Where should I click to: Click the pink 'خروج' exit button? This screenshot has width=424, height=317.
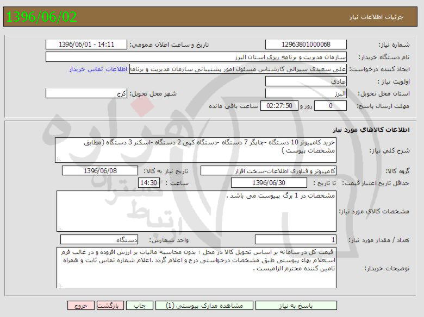coord(81,306)
